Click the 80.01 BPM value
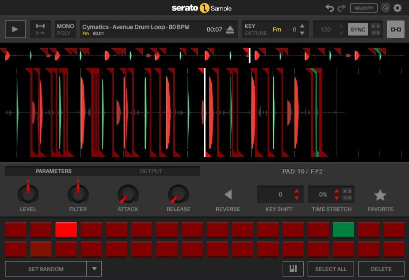The width and height of the screenshot is (409, 280). (x=98, y=33)
